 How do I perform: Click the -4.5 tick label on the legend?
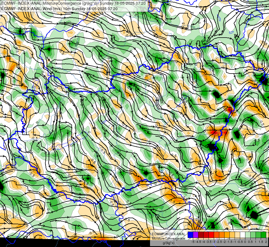pos(198,242)
